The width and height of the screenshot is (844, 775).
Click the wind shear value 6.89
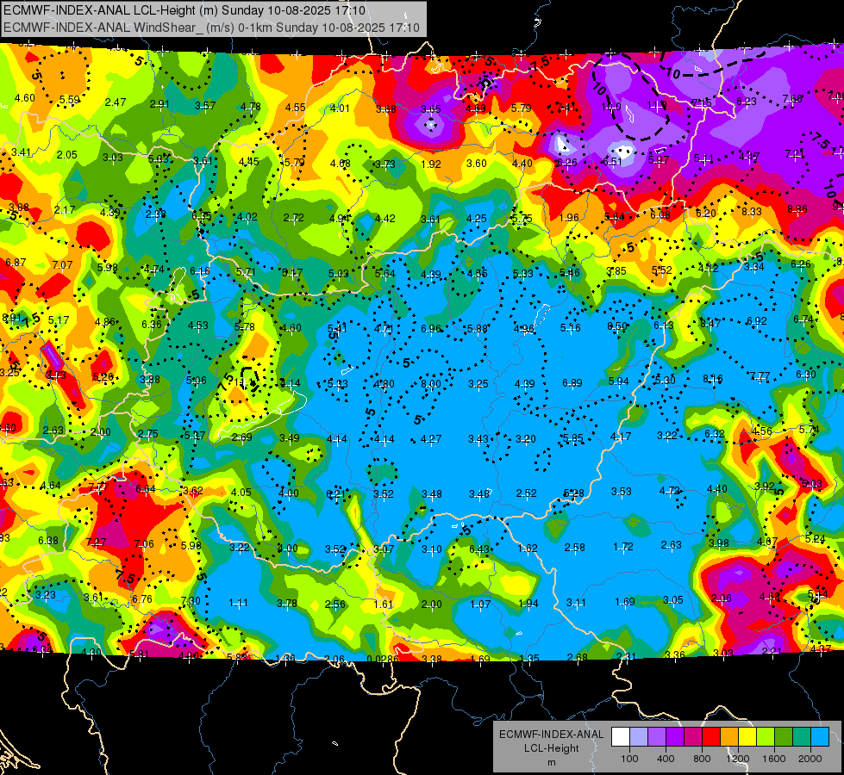[x=572, y=383]
